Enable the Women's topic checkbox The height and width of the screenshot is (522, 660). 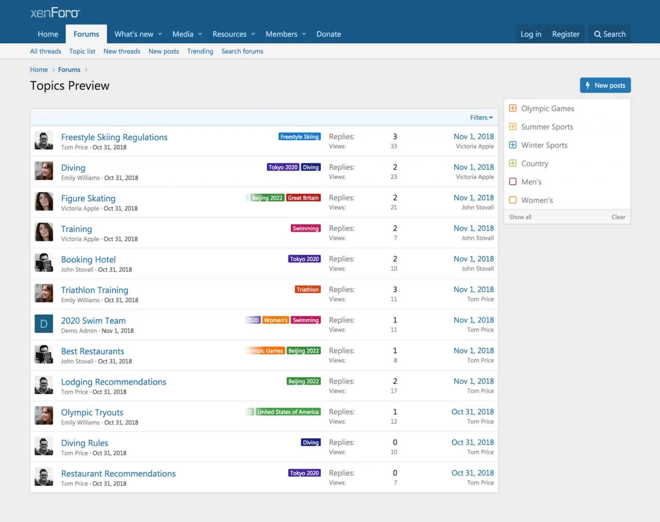513,200
